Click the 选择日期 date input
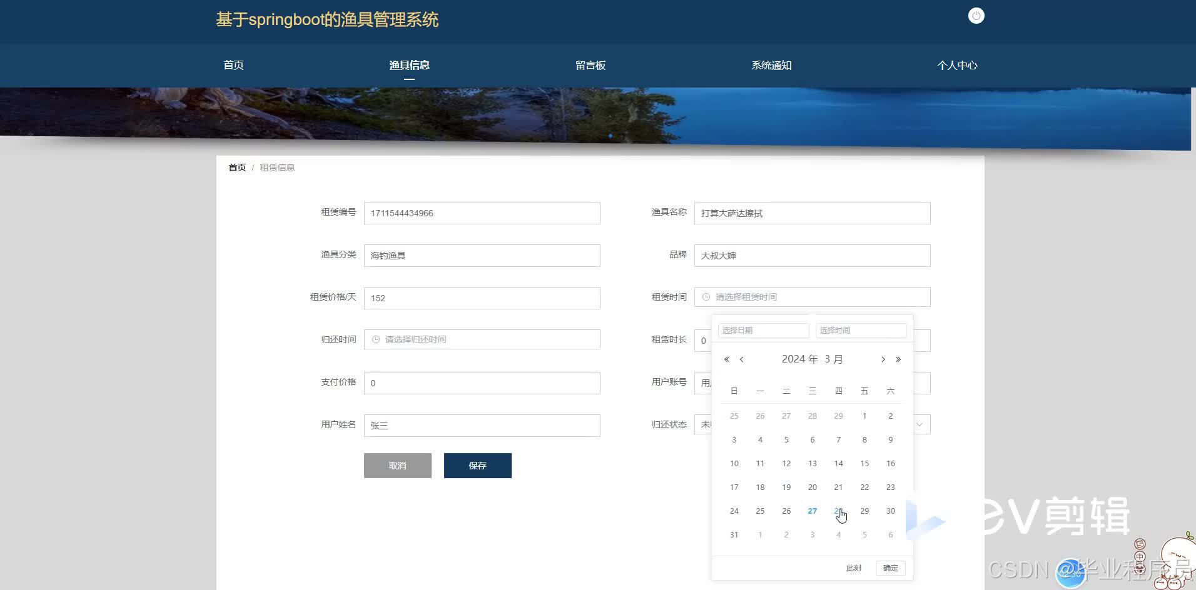1196x590 pixels. (x=763, y=330)
